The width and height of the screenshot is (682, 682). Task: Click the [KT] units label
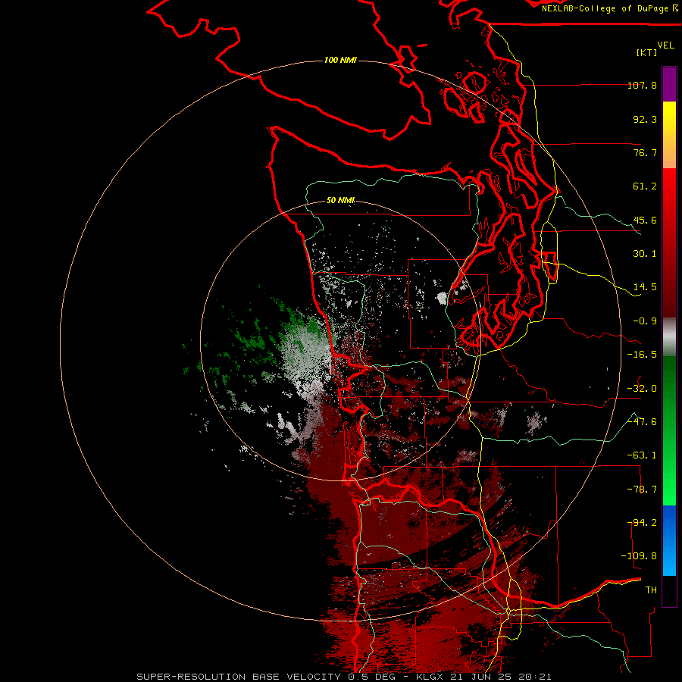[647, 52]
